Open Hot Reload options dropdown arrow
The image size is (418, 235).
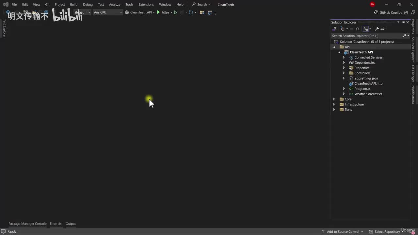tap(195, 12)
